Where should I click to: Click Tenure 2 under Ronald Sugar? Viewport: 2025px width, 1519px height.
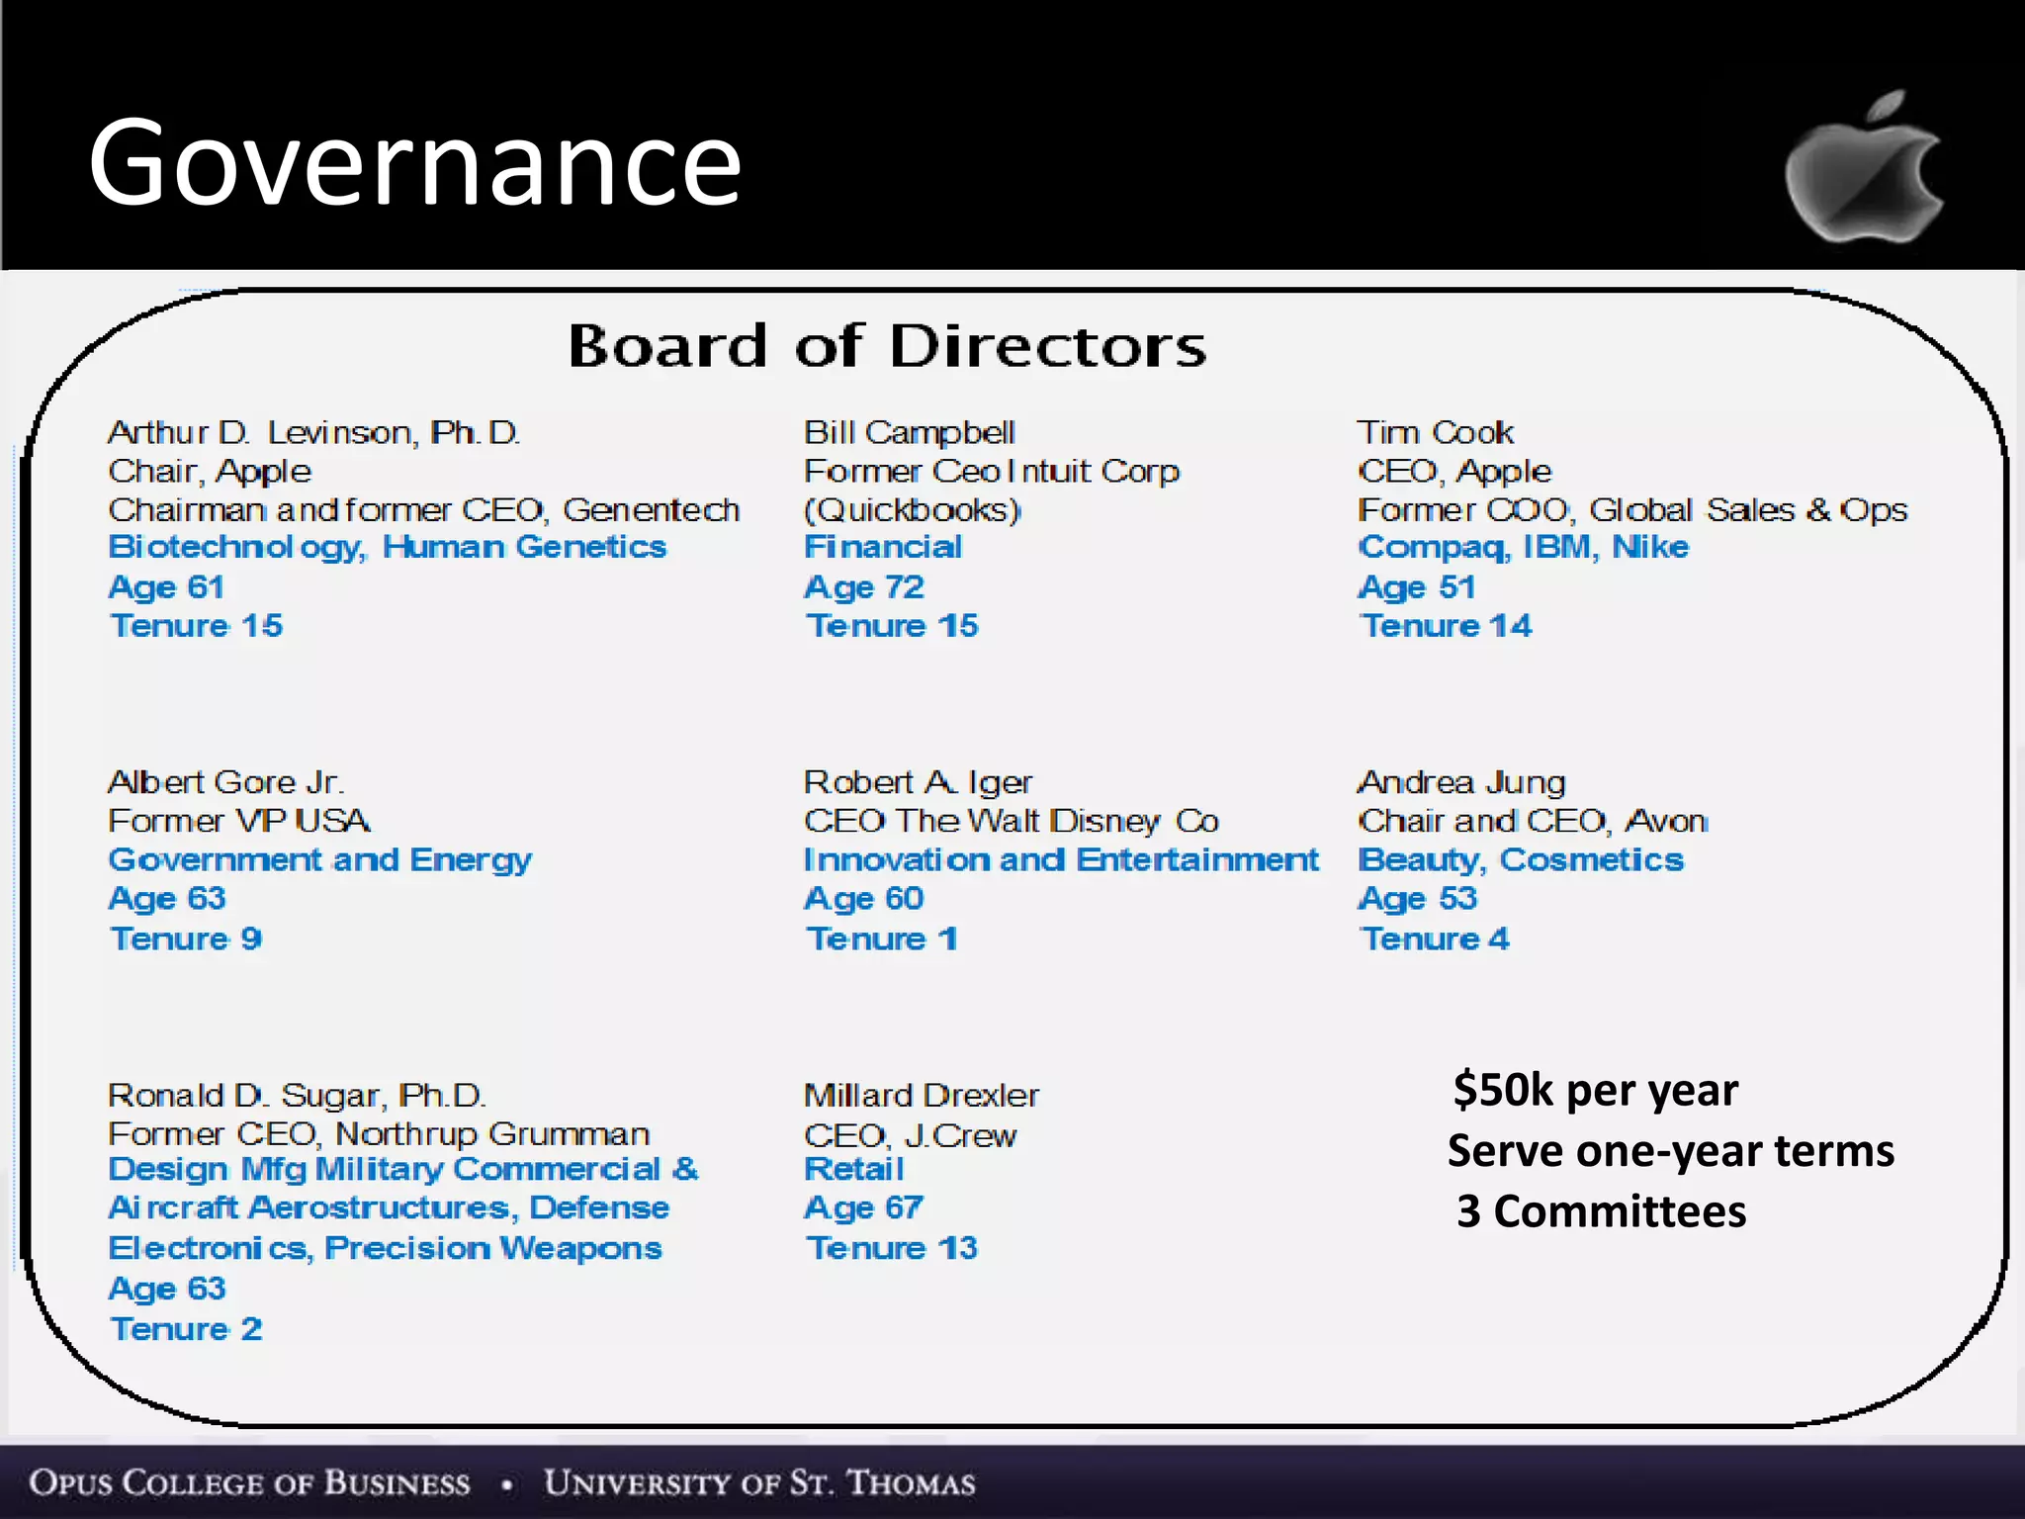186,1329
